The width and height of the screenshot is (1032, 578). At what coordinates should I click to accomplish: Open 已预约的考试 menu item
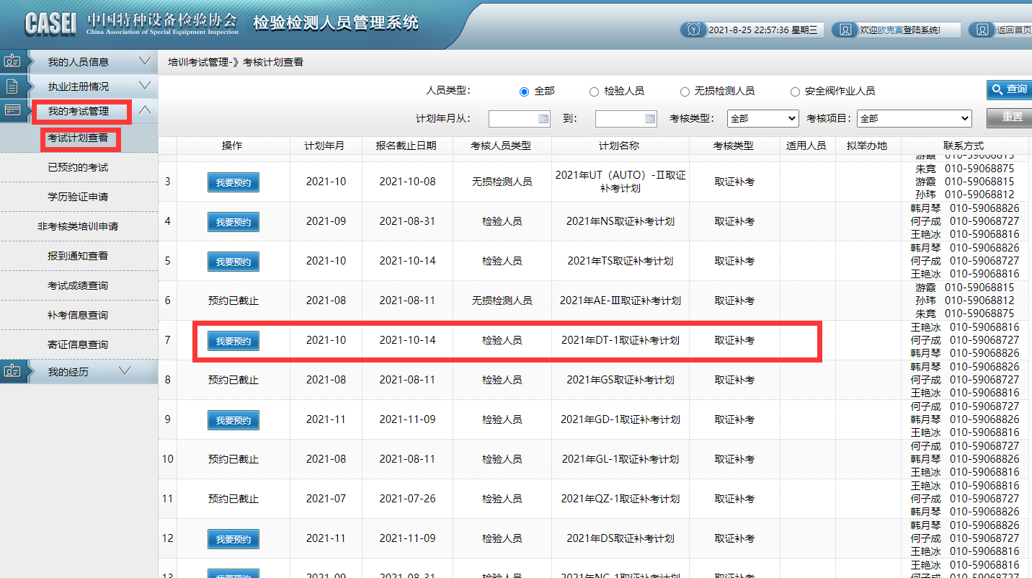(78, 167)
